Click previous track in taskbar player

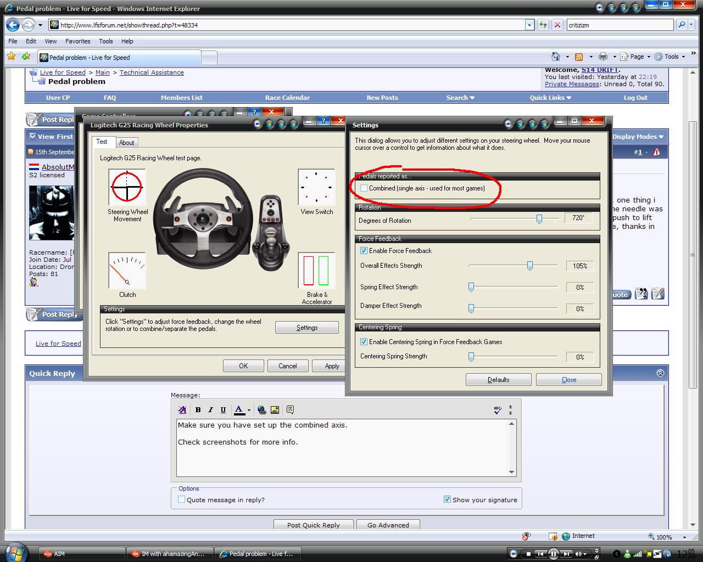(x=540, y=554)
